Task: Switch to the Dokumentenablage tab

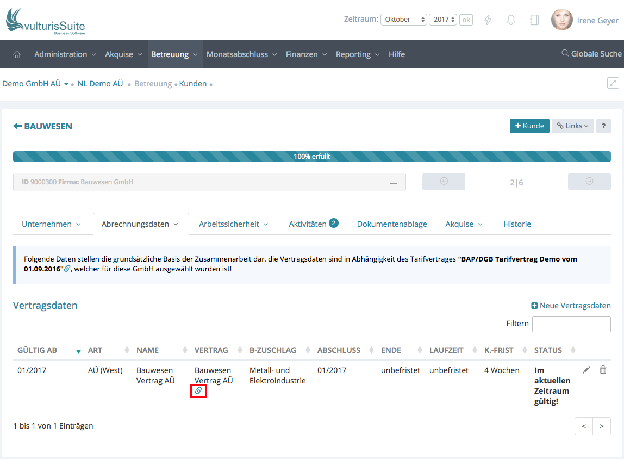Action: [392, 224]
